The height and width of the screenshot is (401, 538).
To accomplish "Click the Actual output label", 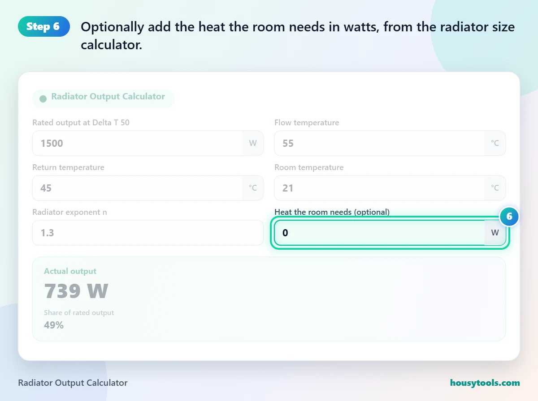I will point(70,271).
